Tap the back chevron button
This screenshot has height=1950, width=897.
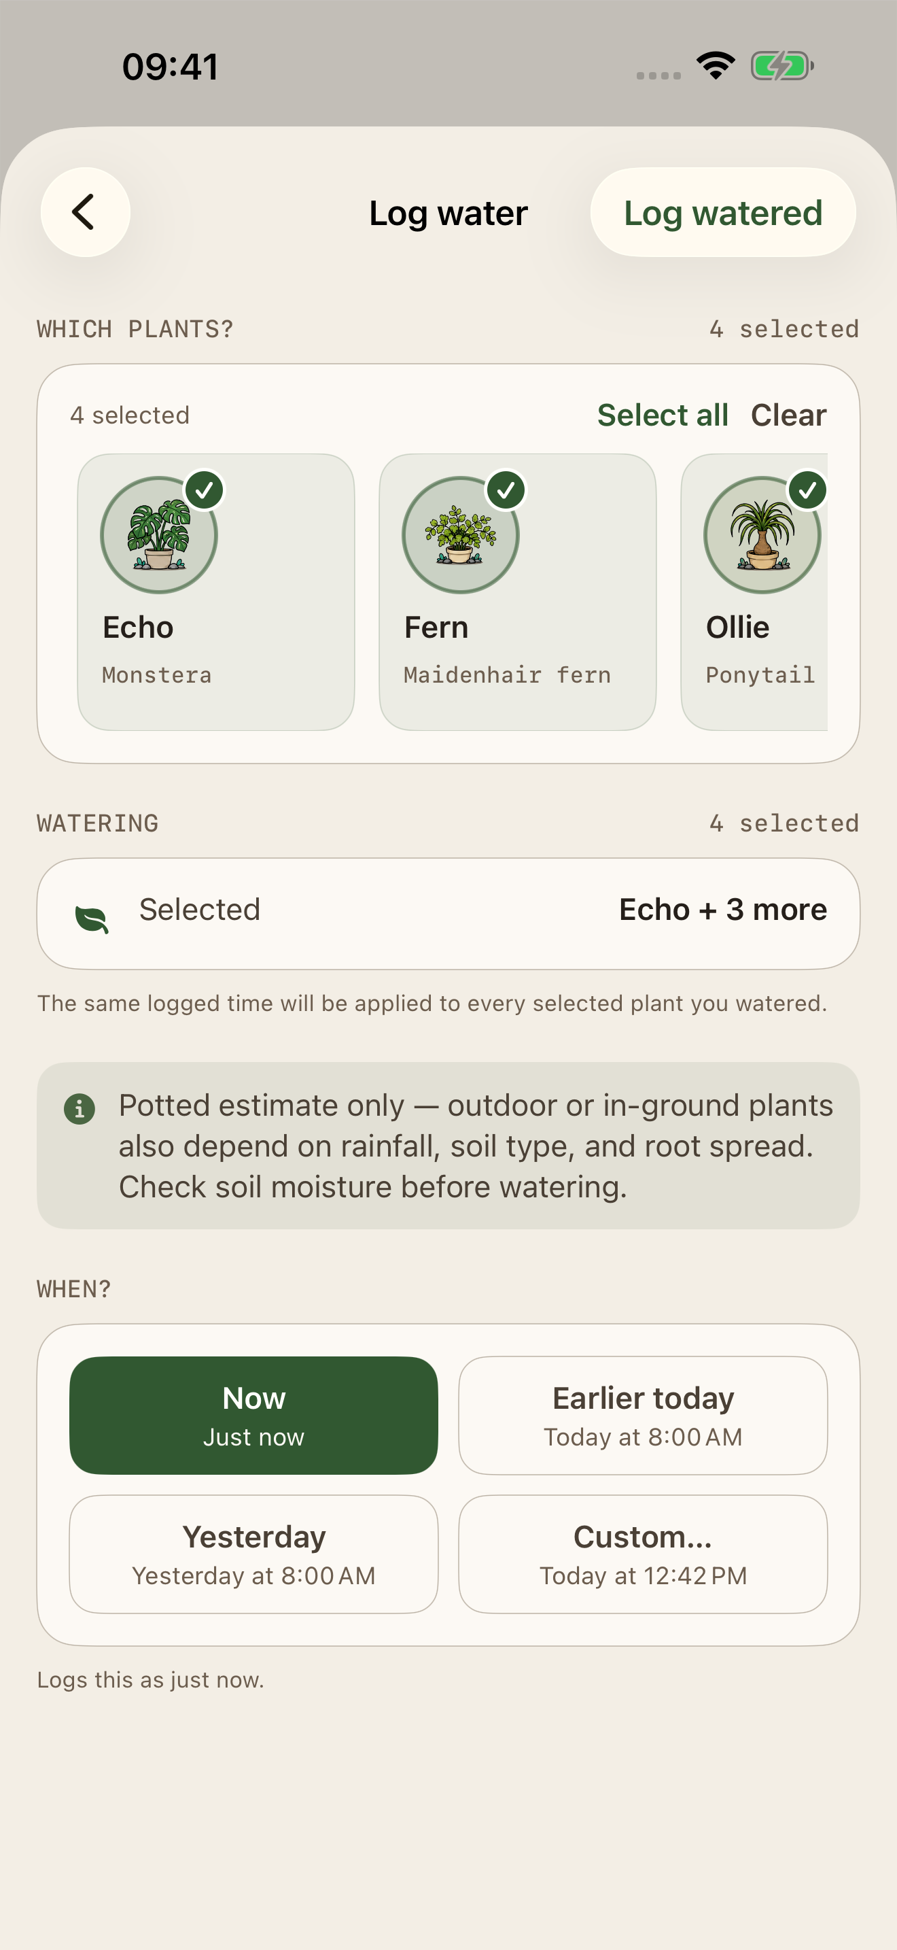[86, 212]
